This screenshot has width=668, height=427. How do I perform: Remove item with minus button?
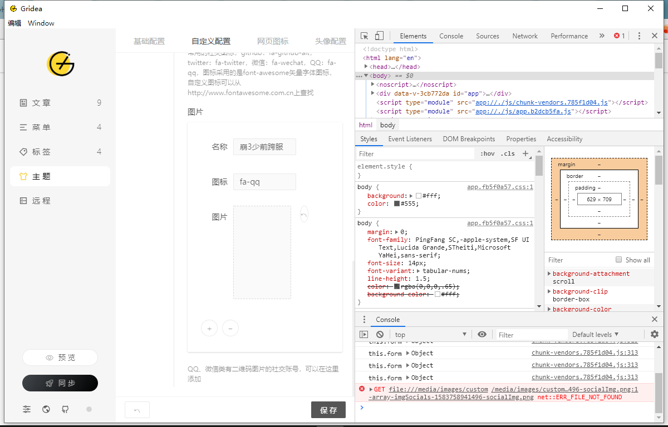pos(230,328)
